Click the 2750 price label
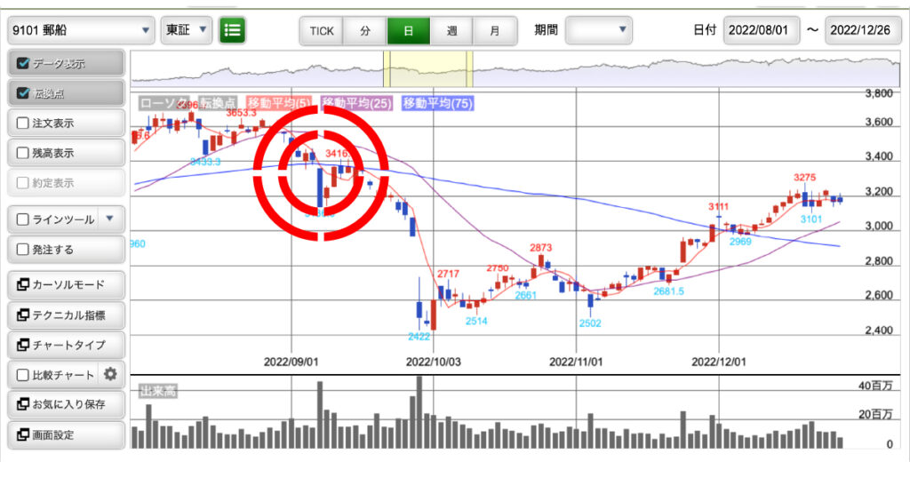910x478 pixels. [x=498, y=268]
